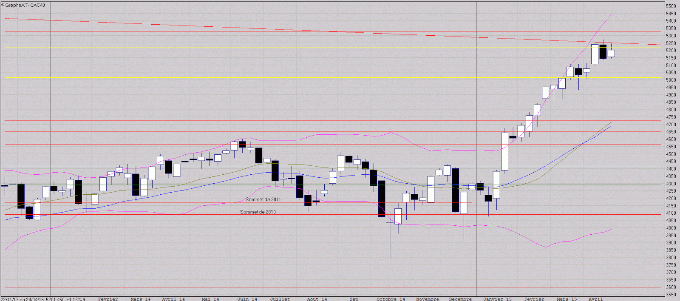Click the "Avril 14" time axis label

coord(173,299)
